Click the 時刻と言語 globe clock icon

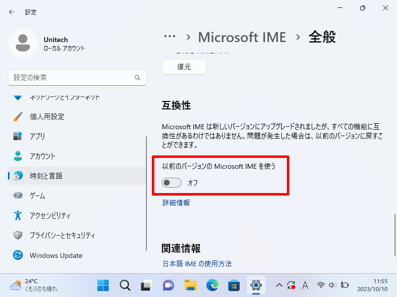[18, 176]
